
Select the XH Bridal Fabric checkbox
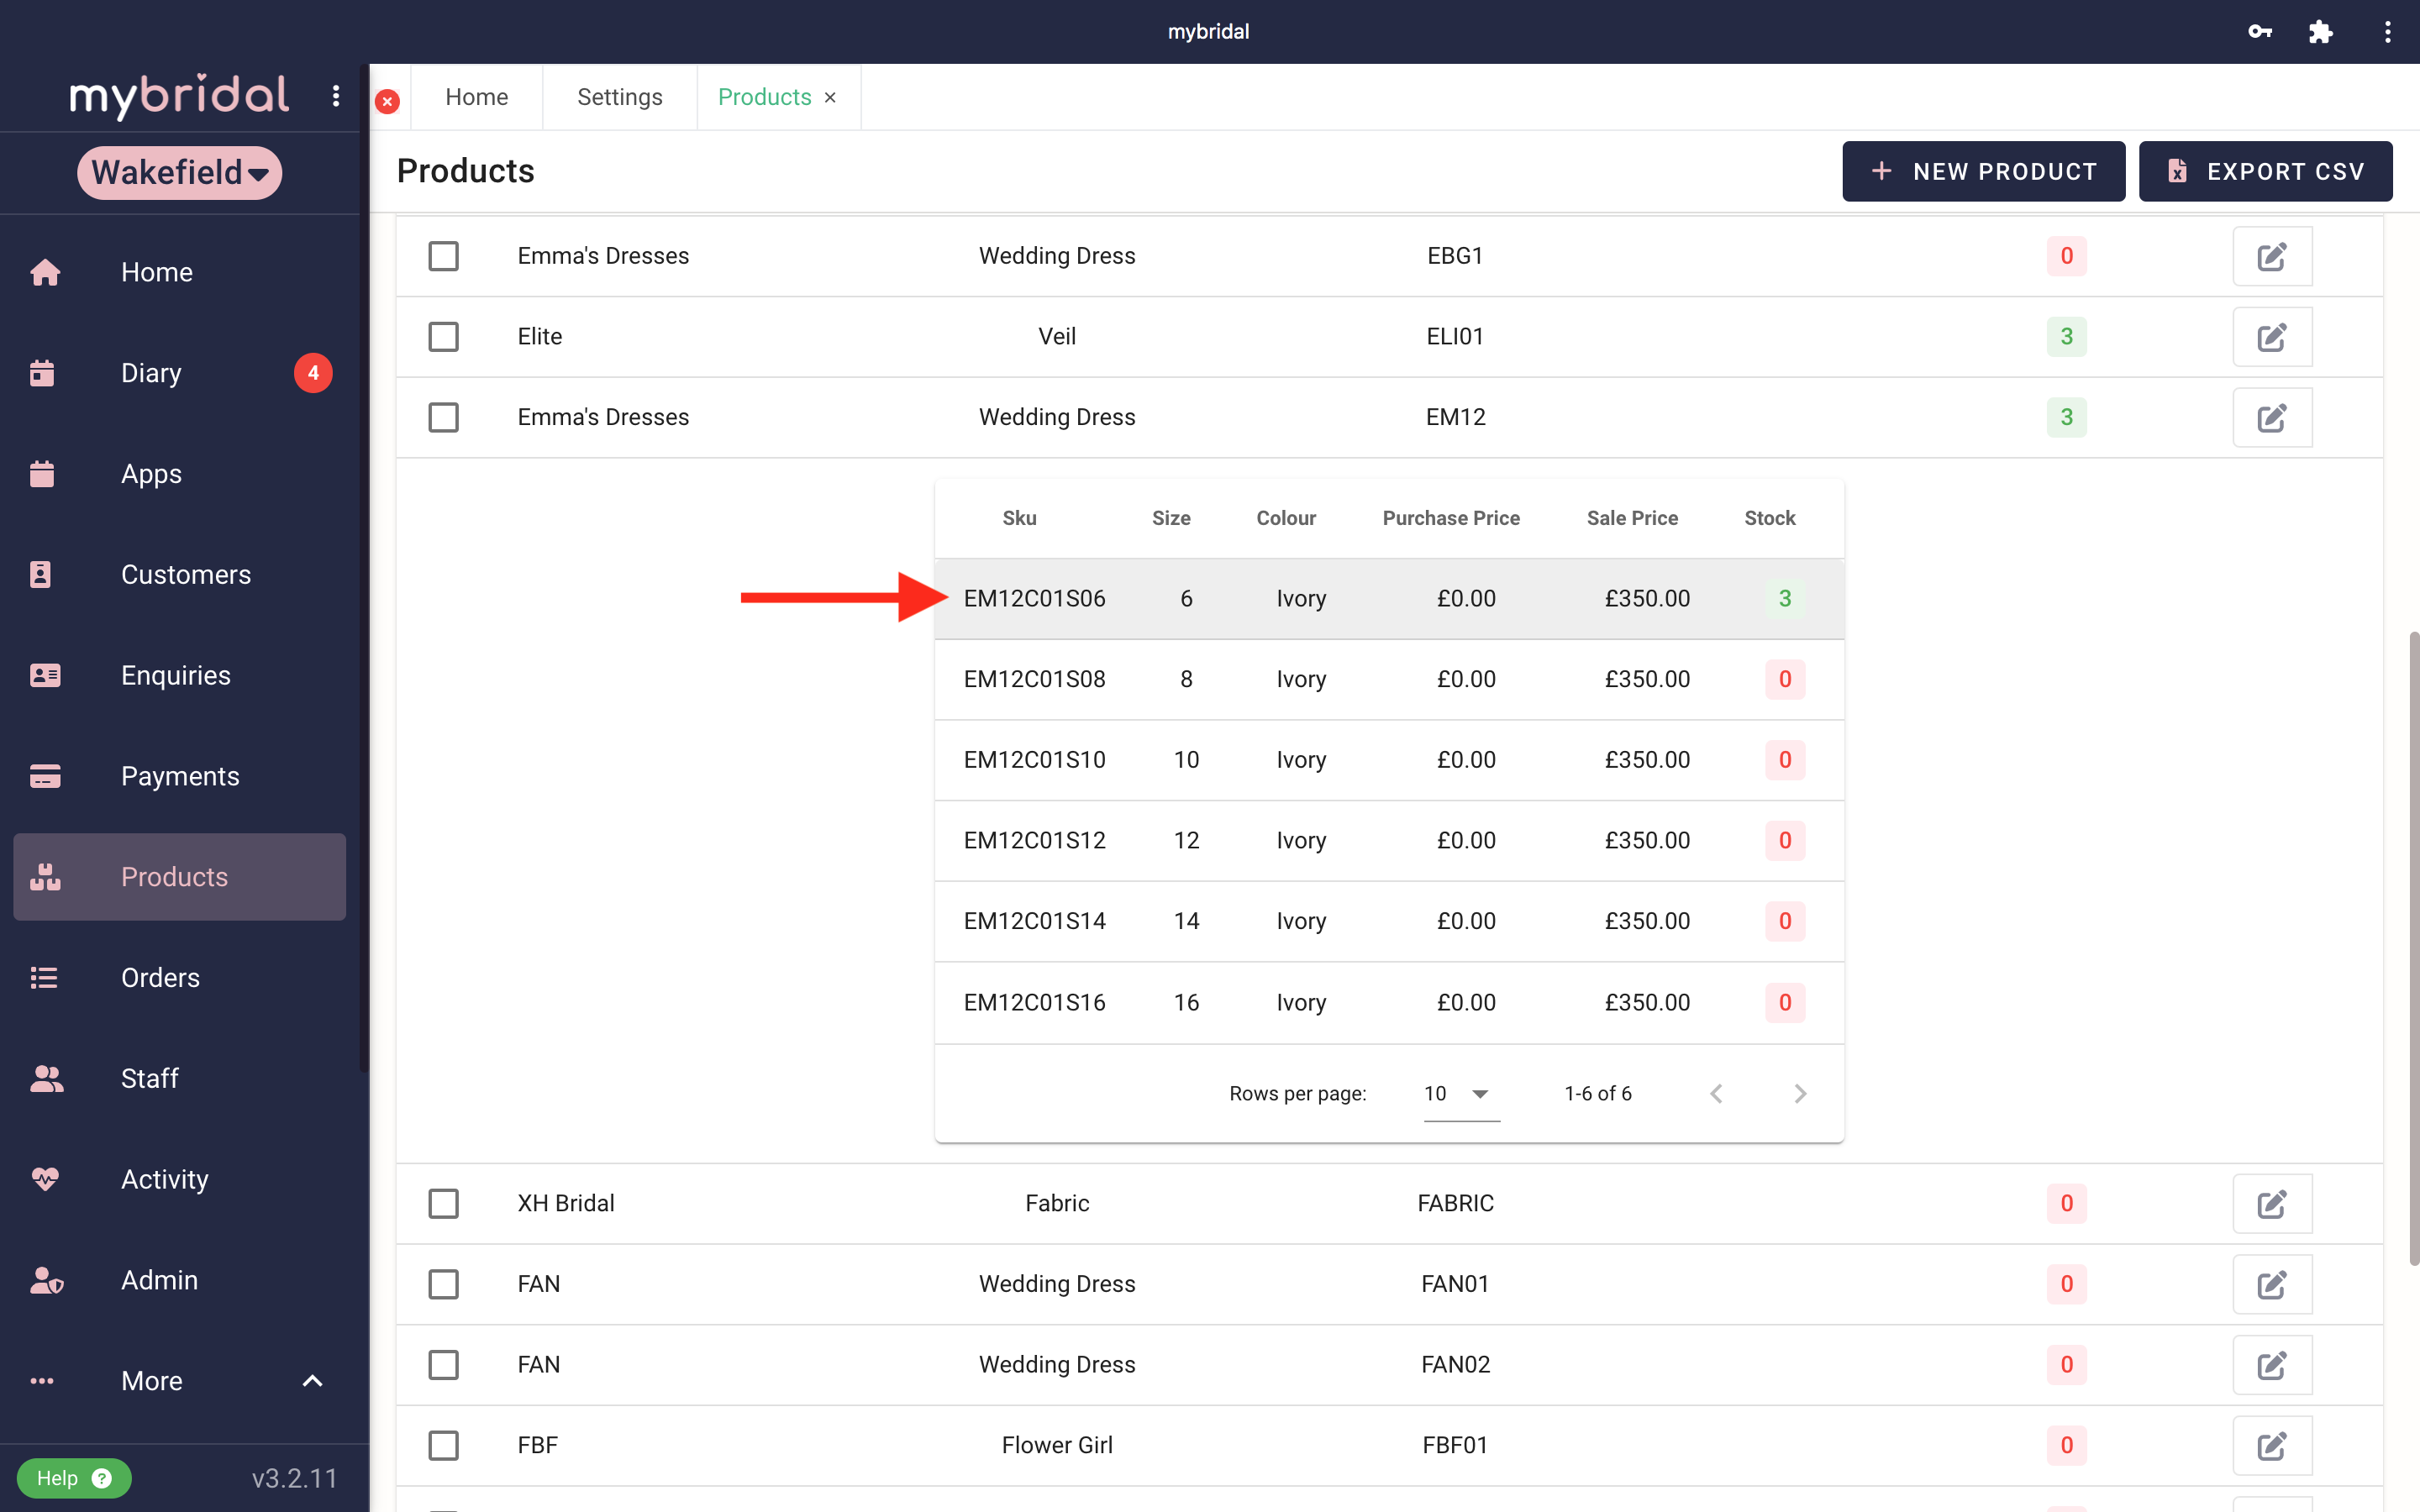[x=443, y=1203]
